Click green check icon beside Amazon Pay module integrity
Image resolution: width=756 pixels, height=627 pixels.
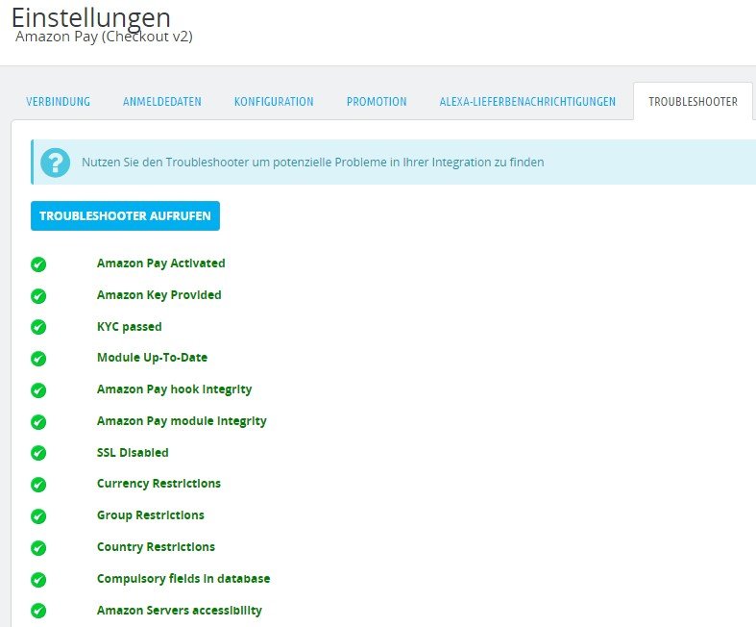click(x=38, y=422)
